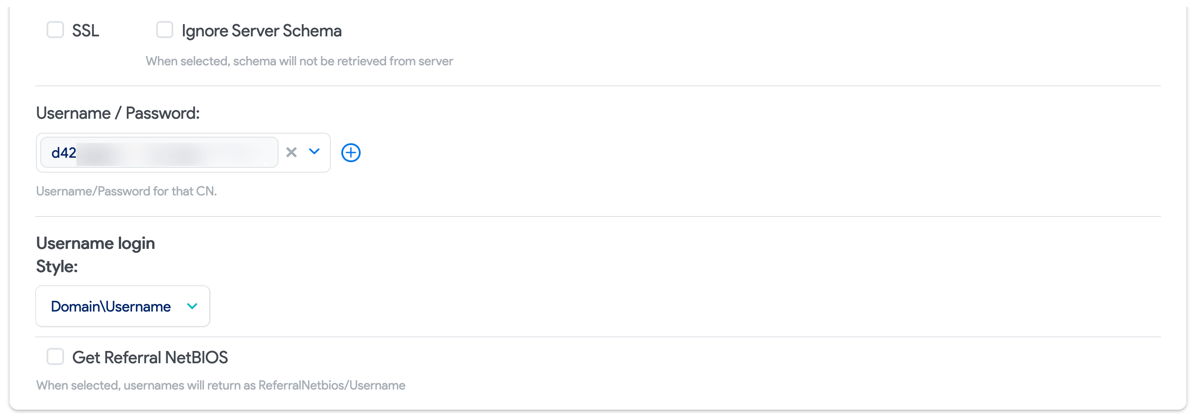The height and width of the screenshot is (418, 1196).
Task: Check the Get Referral NetBIOS box
Action: pos(55,357)
